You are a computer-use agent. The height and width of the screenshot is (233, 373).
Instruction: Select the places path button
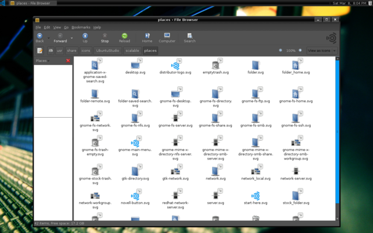pyautogui.click(x=150, y=51)
